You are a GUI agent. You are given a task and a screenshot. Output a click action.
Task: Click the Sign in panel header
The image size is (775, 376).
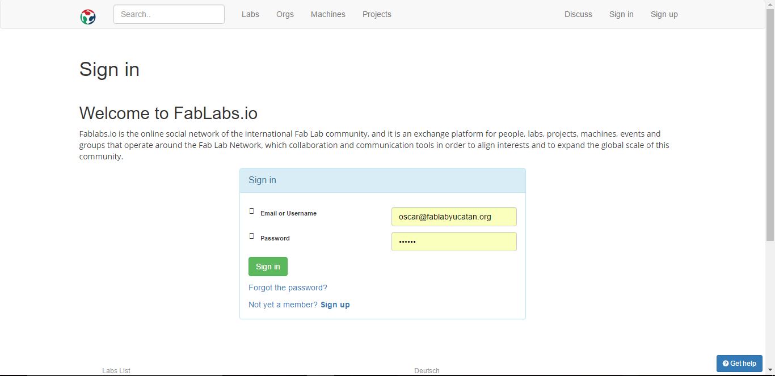382,180
